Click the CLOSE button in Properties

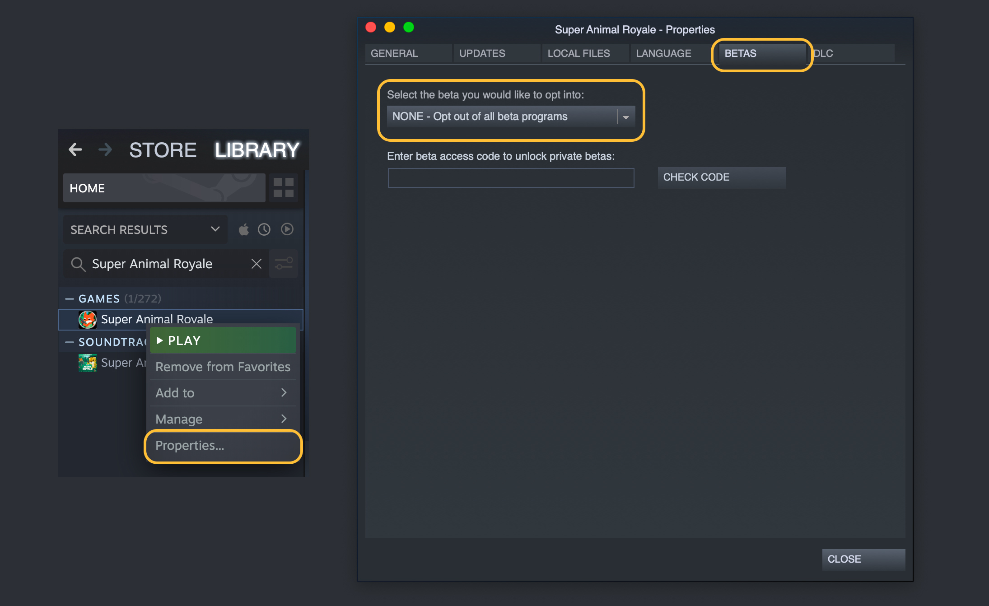[x=863, y=559]
